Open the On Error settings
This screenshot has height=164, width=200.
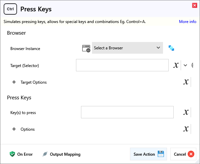pos(21,154)
